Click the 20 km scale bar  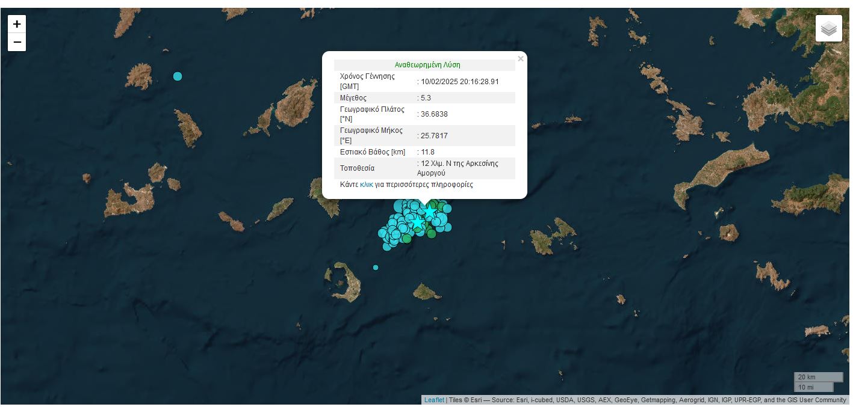point(817,377)
